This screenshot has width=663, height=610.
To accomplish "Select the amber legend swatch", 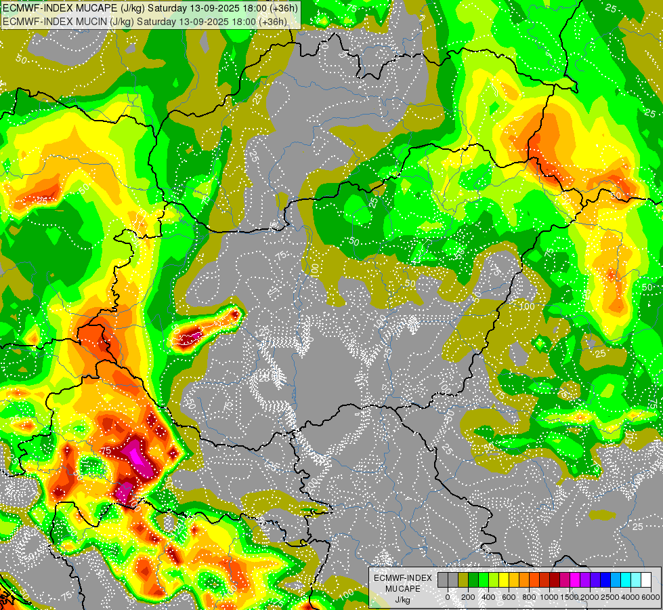I will (x=514, y=580).
